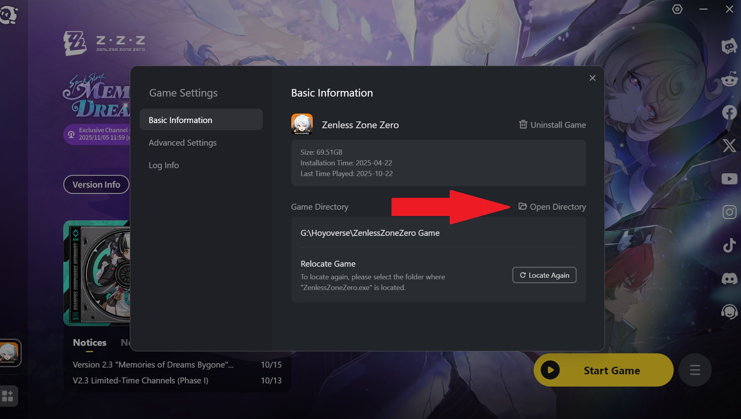Switch to Advanced Settings tab

[x=182, y=143]
